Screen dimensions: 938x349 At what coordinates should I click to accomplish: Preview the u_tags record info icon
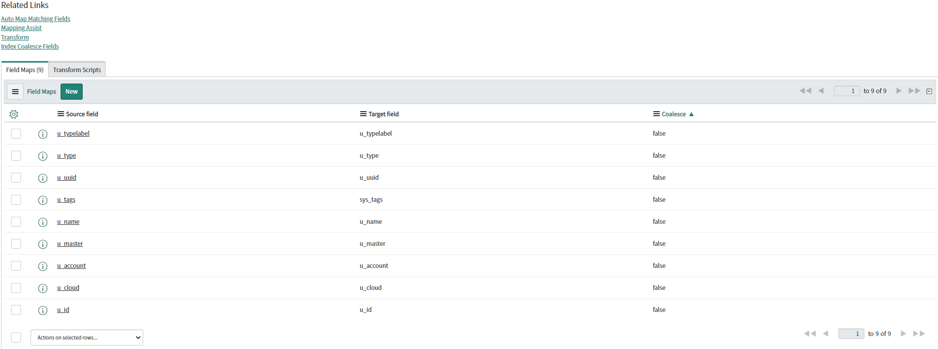coord(43,200)
